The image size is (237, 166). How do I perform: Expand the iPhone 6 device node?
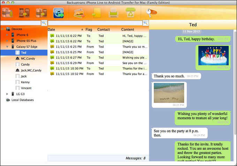(x=7, y=35)
